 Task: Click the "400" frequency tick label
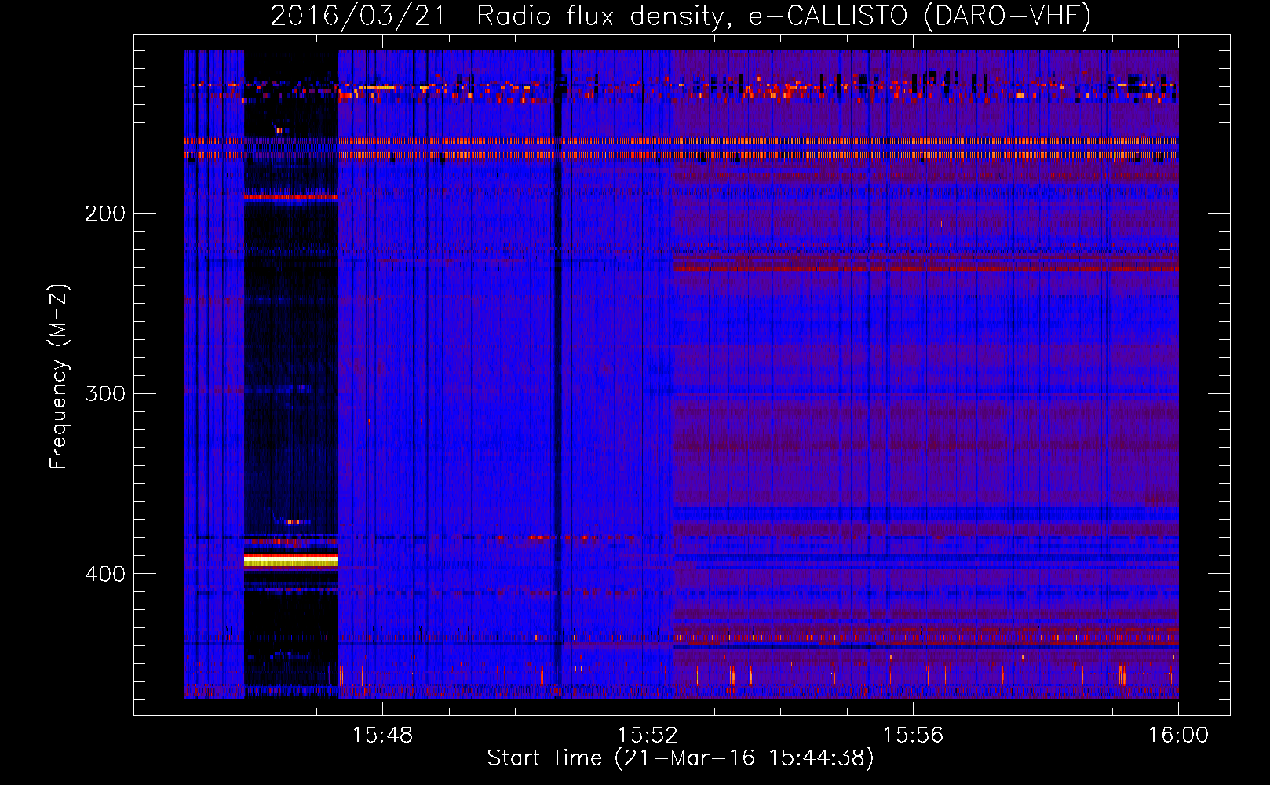click(x=105, y=574)
